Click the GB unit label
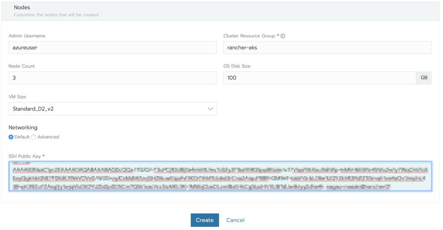Image resolution: width=443 pixels, height=230 pixels. (424, 78)
